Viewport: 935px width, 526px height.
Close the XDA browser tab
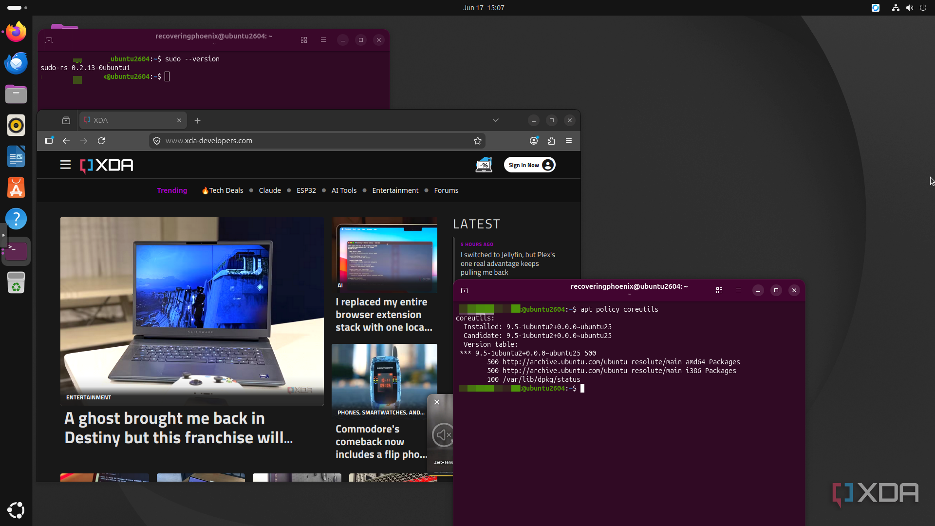(179, 120)
